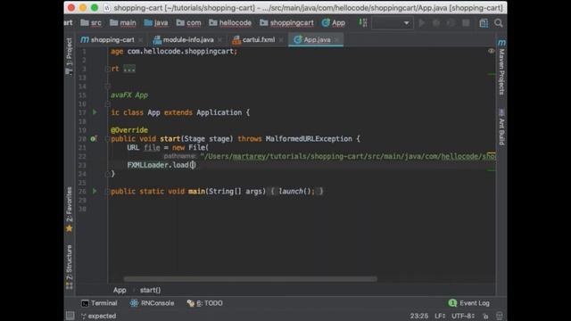Open the App class breadcrumb
This screenshot has height=321, width=571.
pyautogui.click(x=333, y=22)
